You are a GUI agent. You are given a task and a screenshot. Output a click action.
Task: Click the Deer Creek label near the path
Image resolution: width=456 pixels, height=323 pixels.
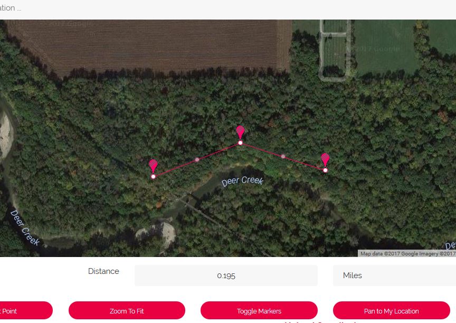(242, 181)
